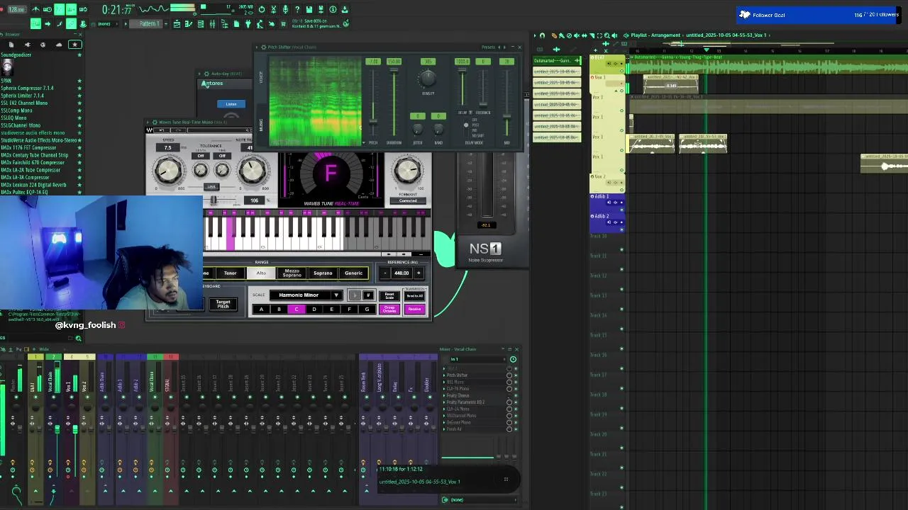Click the 128 tempo display
This screenshot has width=908, height=510.
(16, 9)
